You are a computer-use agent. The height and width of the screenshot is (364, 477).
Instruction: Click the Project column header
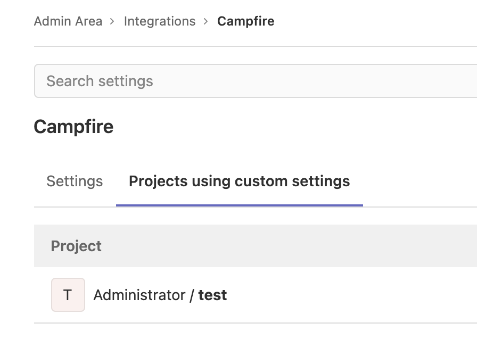(76, 246)
